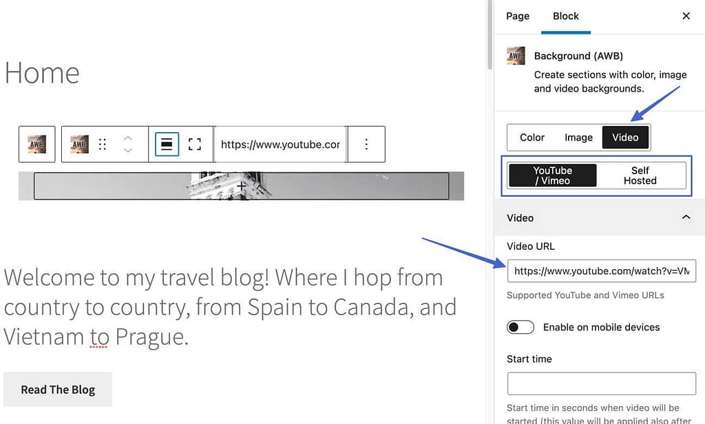The height and width of the screenshot is (424, 705).
Task: Open the alignment icon in the block toolbar
Action: (x=166, y=145)
